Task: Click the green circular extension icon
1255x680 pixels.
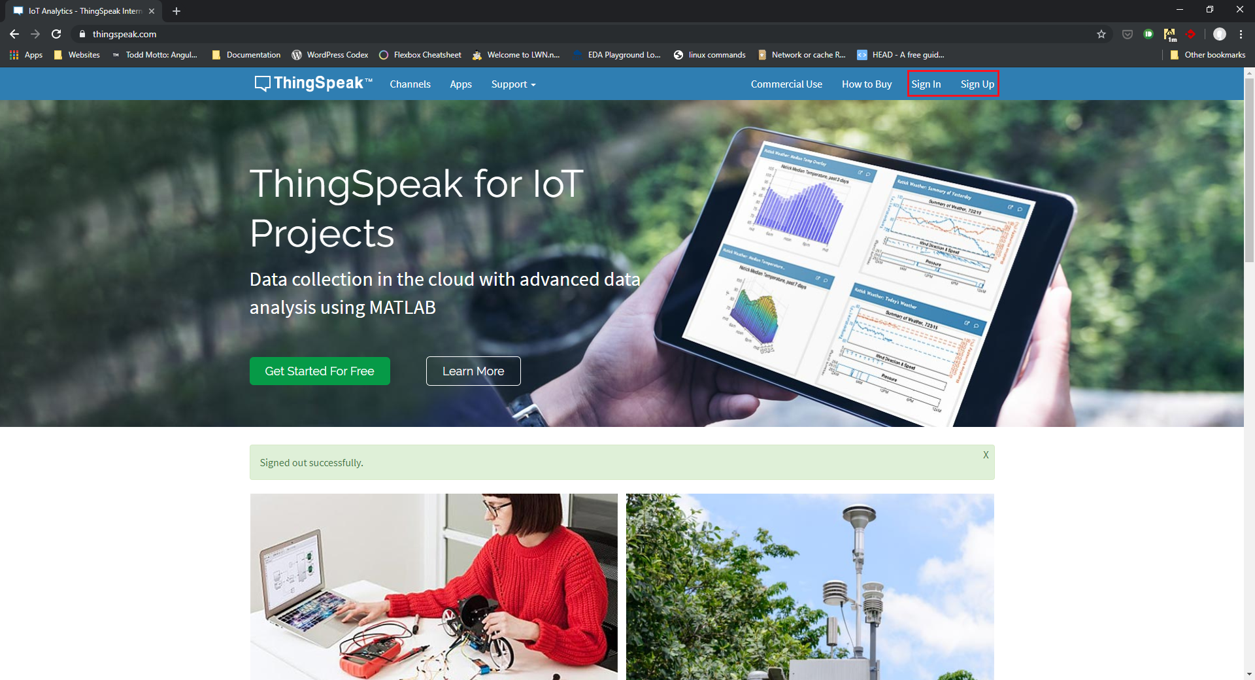Action: [1148, 34]
